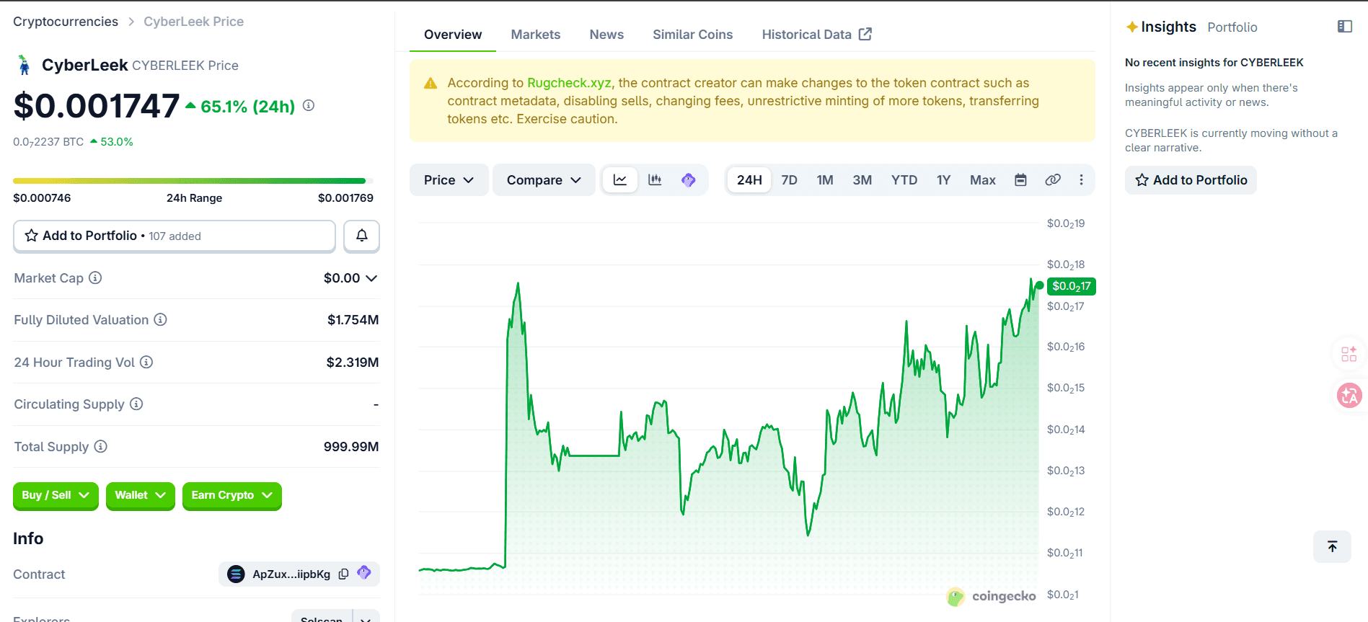Click the 24h Range progress bar
The width and height of the screenshot is (1368, 622).
193,181
